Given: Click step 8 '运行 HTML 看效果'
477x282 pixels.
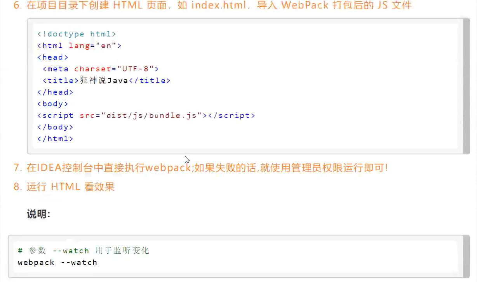Looking at the screenshot, I should pos(64,187).
